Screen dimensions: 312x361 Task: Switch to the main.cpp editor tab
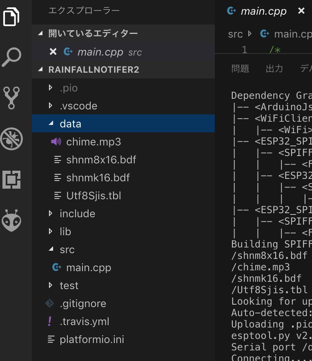click(264, 11)
